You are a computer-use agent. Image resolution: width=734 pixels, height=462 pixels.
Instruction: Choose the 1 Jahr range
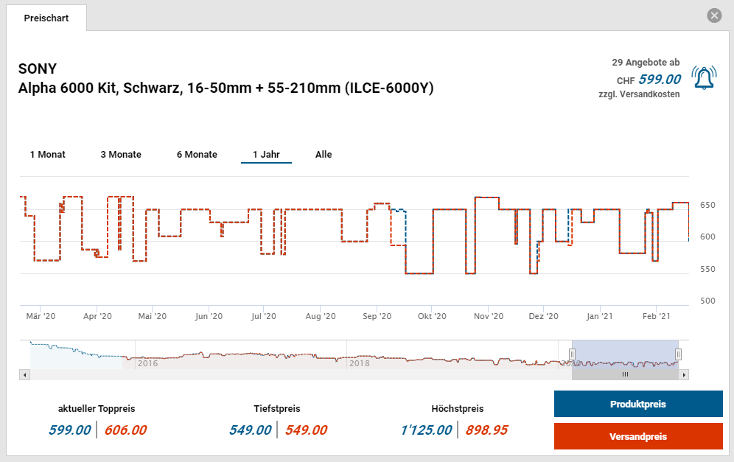tap(266, 155)
